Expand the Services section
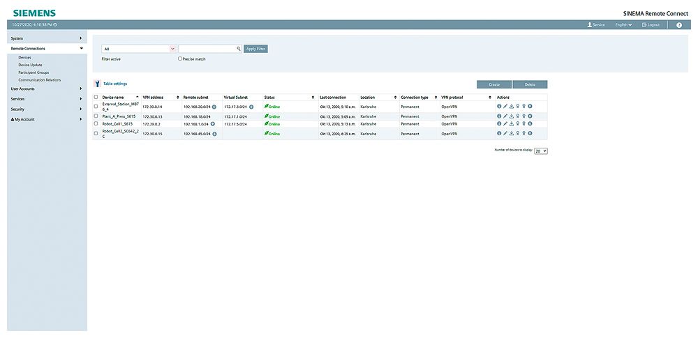Viewport: 698px width, 338px height. [x=47, y=99]
